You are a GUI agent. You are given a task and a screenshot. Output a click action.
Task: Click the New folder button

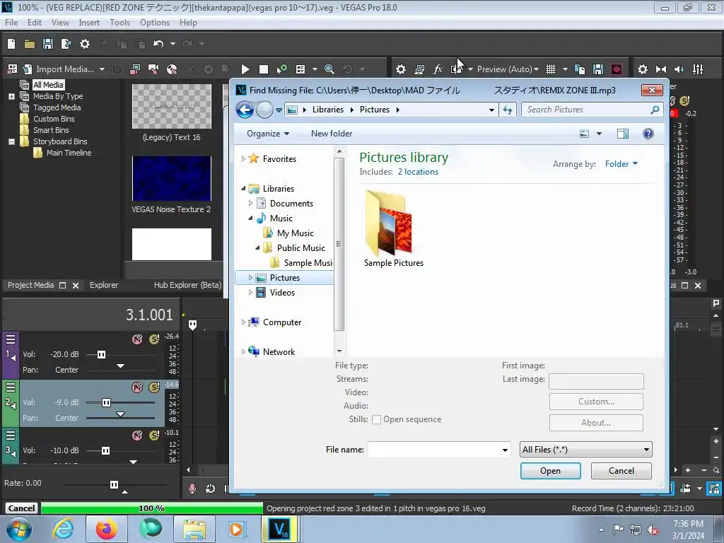(x=332, y=134)
